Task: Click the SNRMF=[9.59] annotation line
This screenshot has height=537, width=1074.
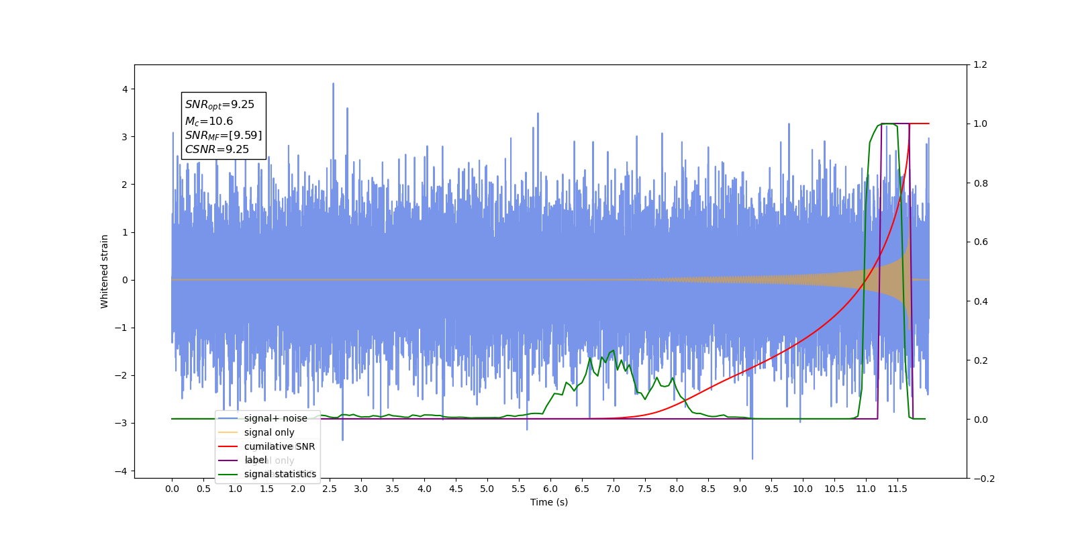Action: pyautogui.click(x=224, y=135)
